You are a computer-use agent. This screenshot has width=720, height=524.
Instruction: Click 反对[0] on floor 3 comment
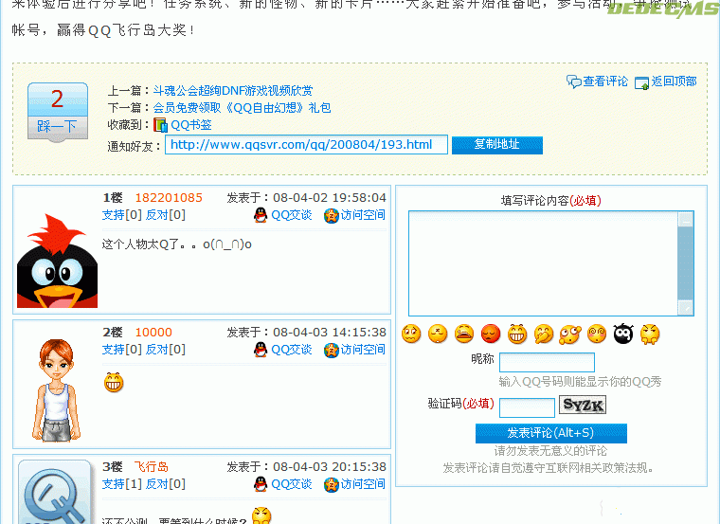(165, 484)
